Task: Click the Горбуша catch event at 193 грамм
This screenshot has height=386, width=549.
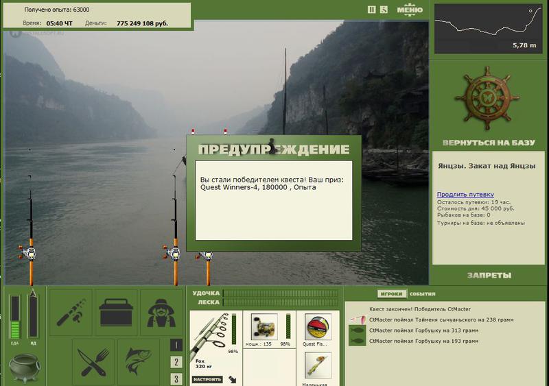Action: (x=423, y=341)
